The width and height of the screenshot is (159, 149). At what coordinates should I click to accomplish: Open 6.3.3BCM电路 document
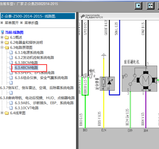pos(26,63)
